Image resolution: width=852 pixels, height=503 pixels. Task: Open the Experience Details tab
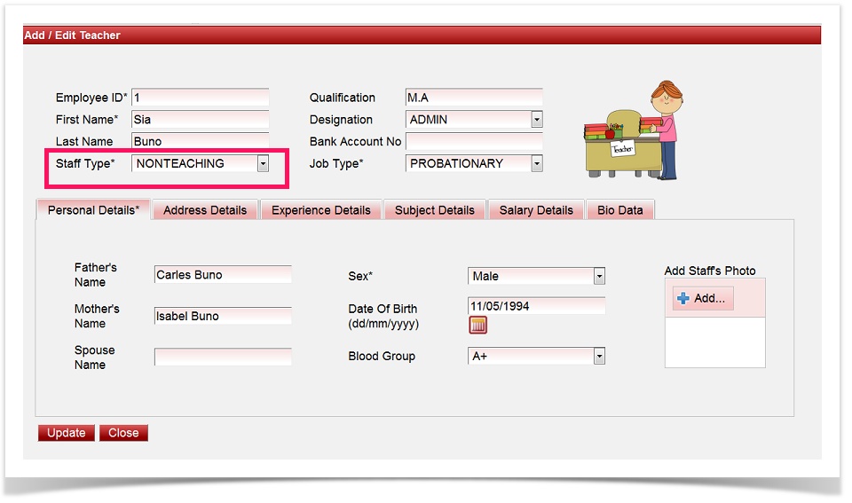[x=320, y=210]
